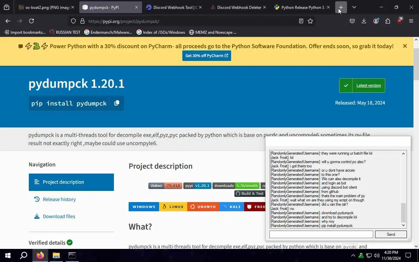Toggle reader view icon
Image resolution: width=419 pixels, height=262 pixels.
(x=301, y=21)
